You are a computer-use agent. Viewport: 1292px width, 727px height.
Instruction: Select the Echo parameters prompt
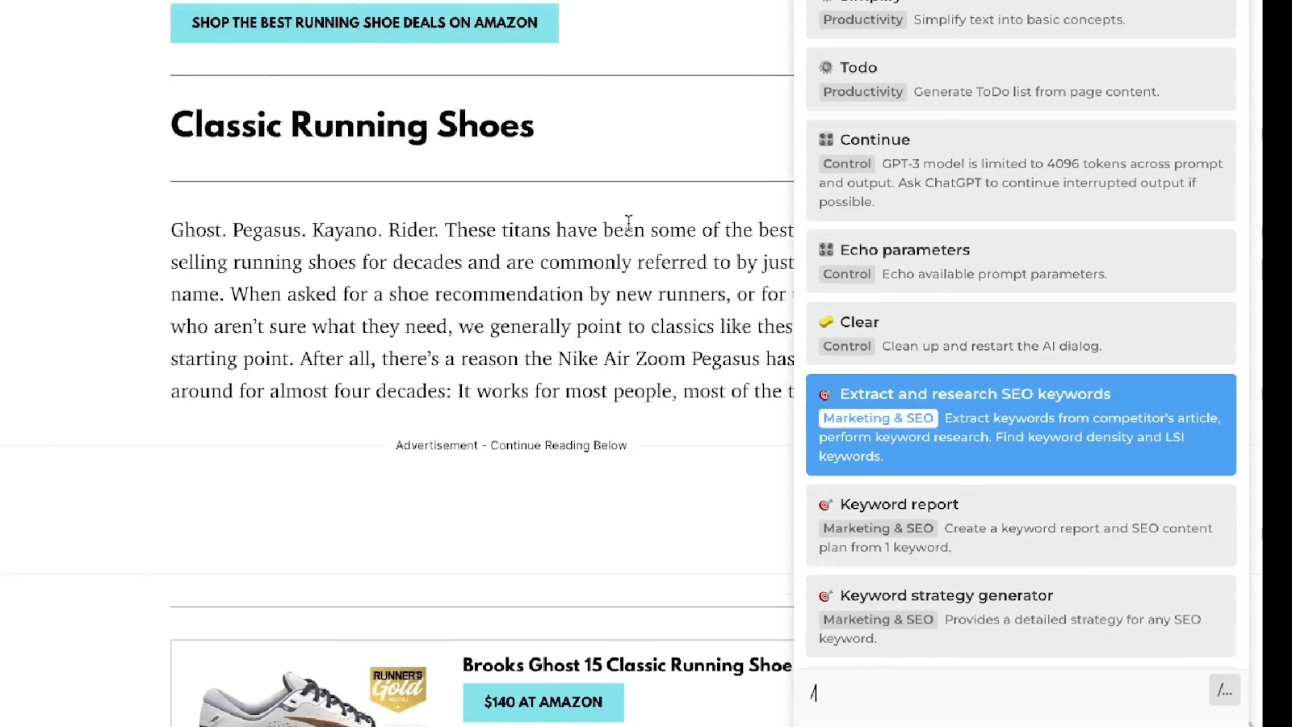coord(1021,261)
